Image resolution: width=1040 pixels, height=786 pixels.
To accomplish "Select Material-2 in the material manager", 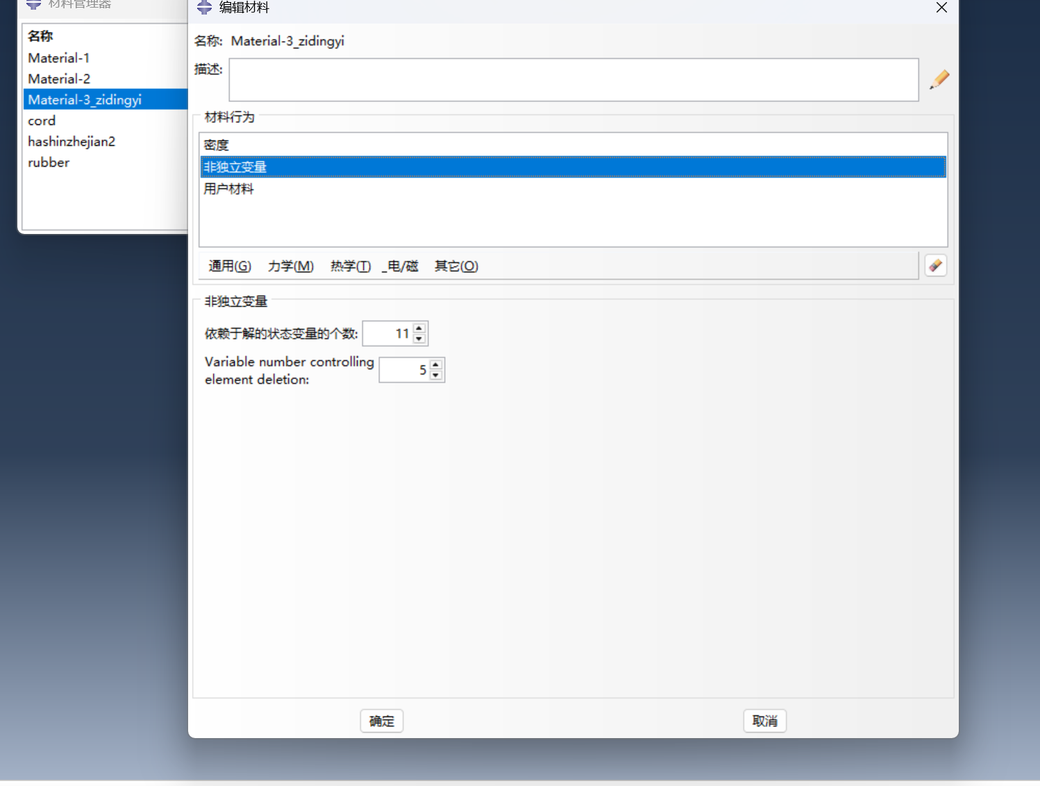I will pos(106,78).
